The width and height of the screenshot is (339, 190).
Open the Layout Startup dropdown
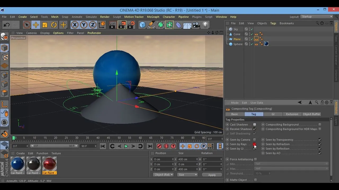(317, 17)
